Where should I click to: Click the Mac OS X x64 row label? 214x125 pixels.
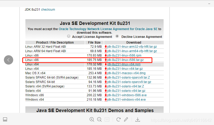click(x=35, y=73)
